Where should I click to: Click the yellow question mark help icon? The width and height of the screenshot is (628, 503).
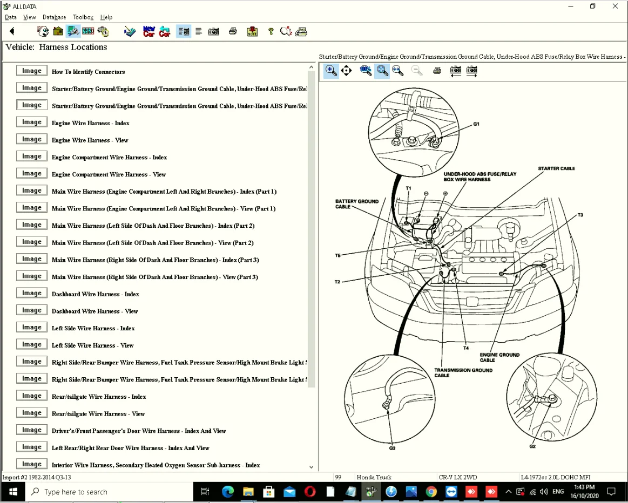[271, 31]
